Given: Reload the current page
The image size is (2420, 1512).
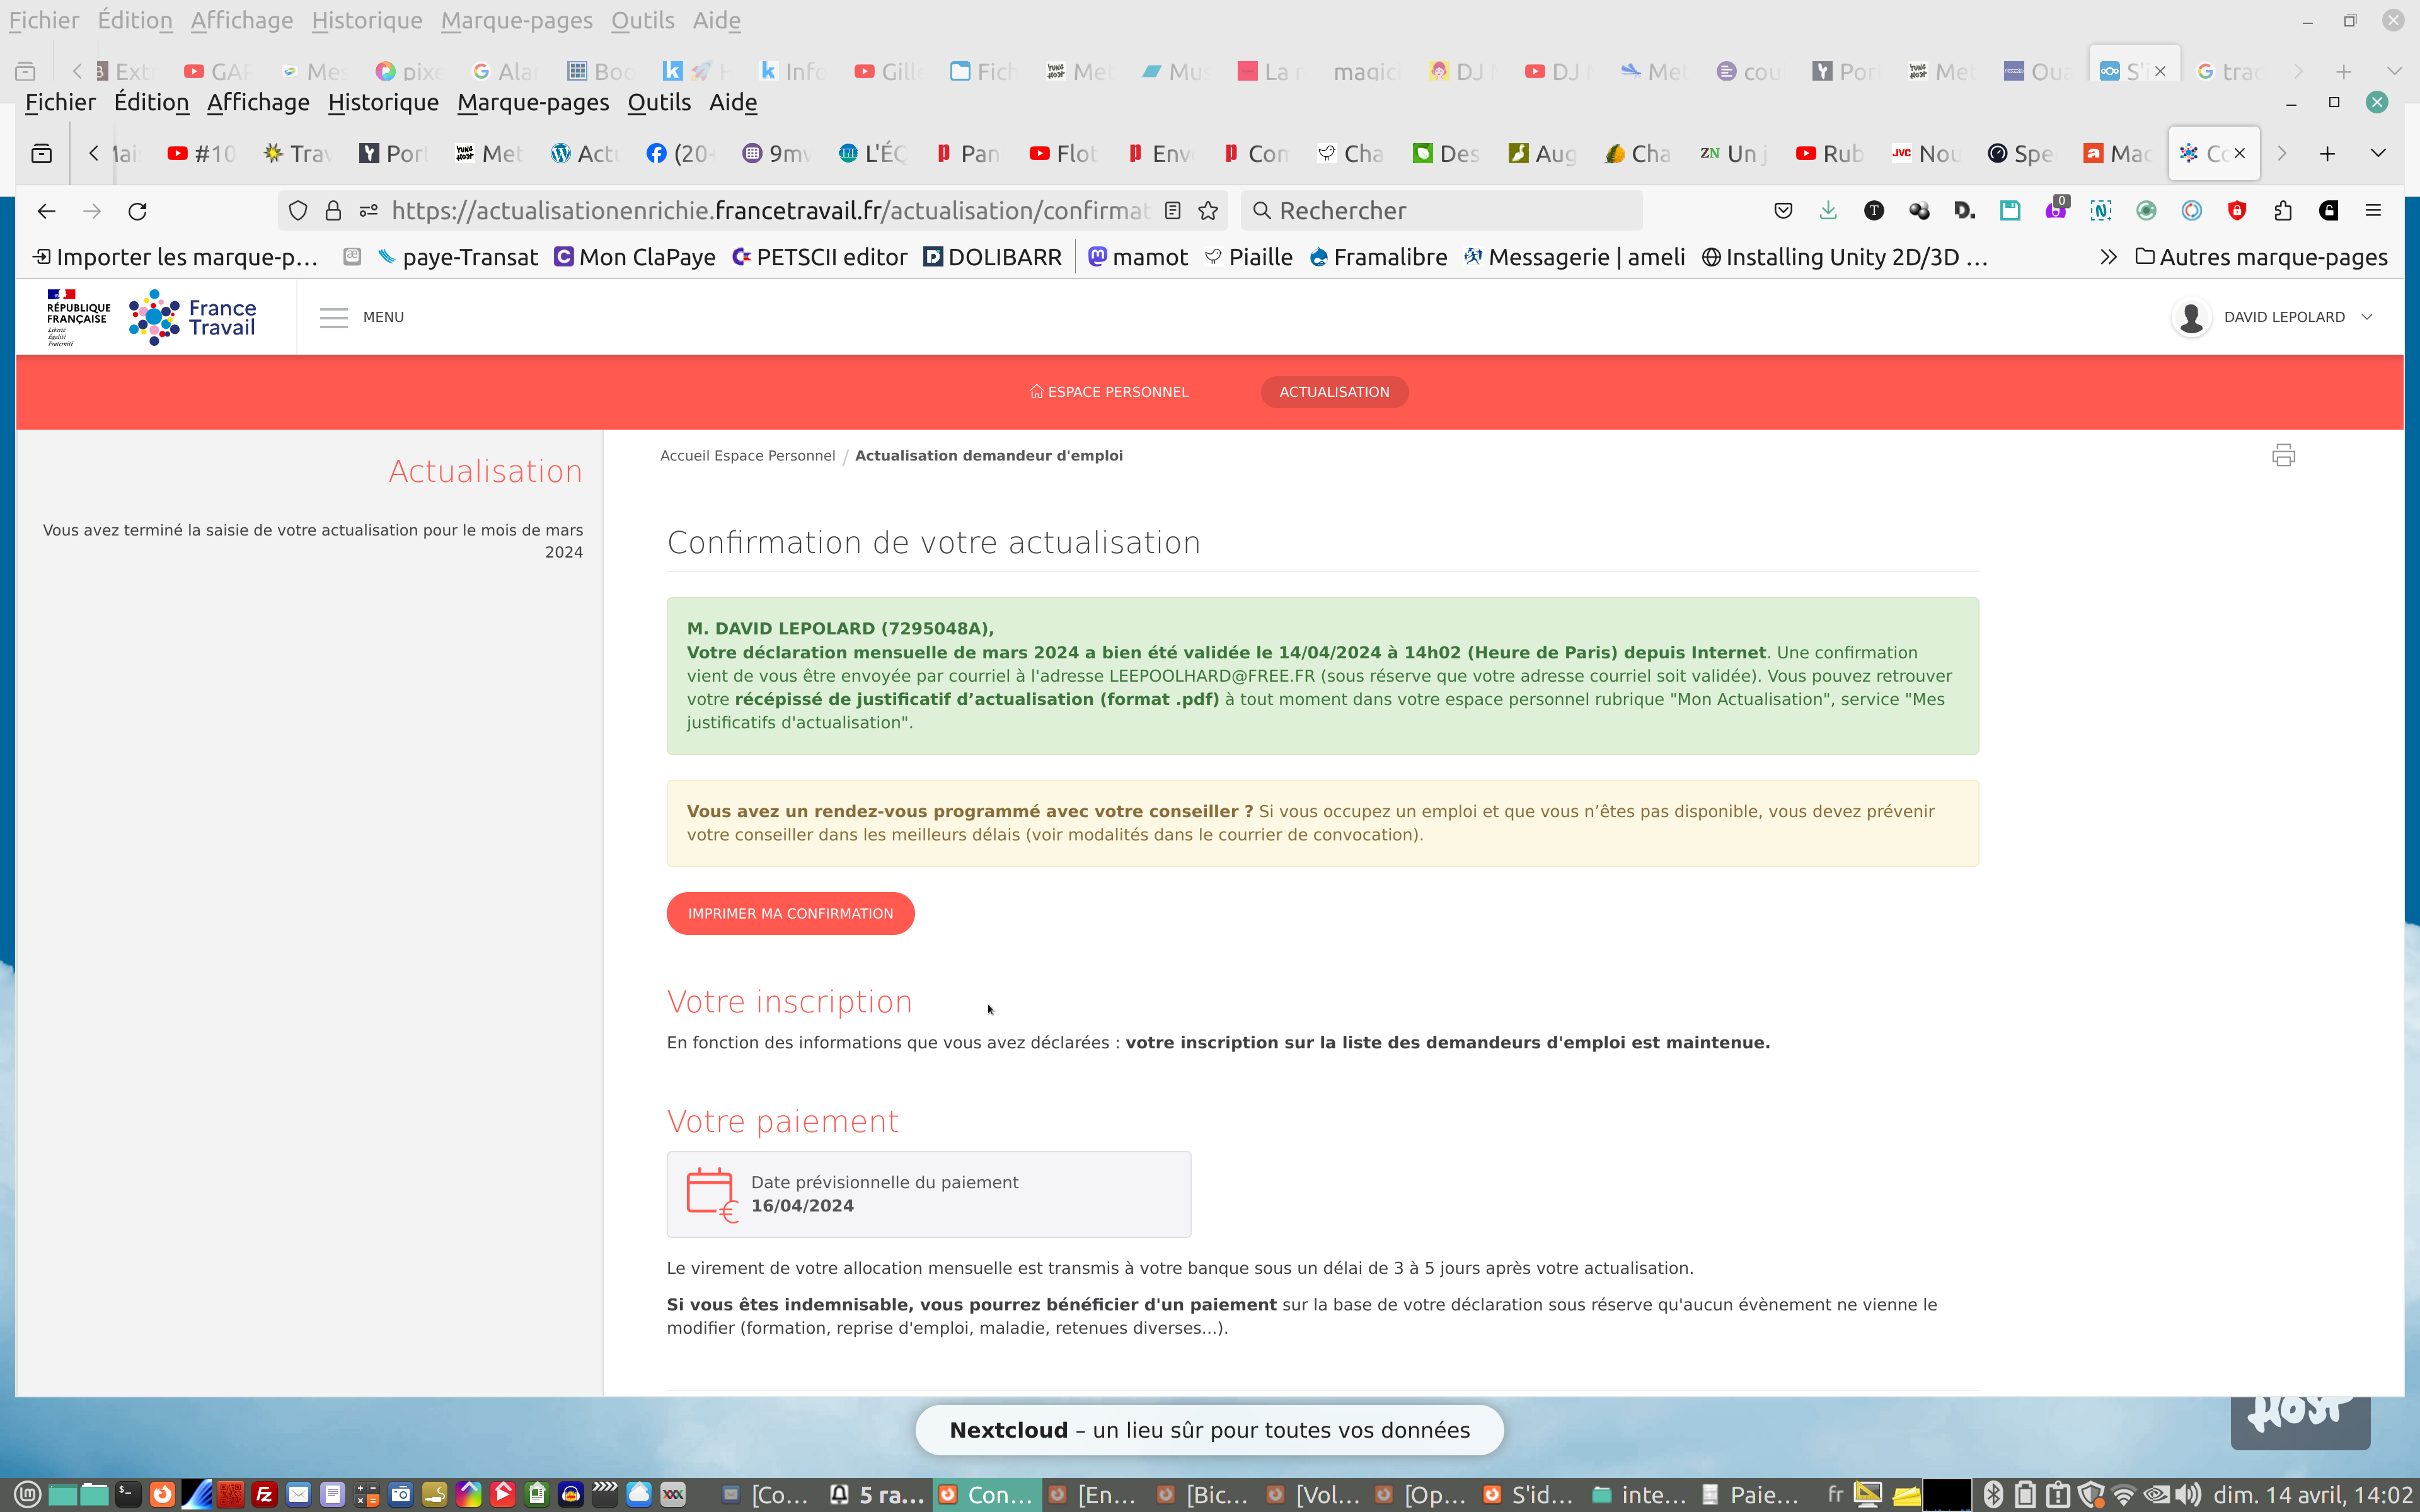Looking at the screenshot, I should coord(138,211).
